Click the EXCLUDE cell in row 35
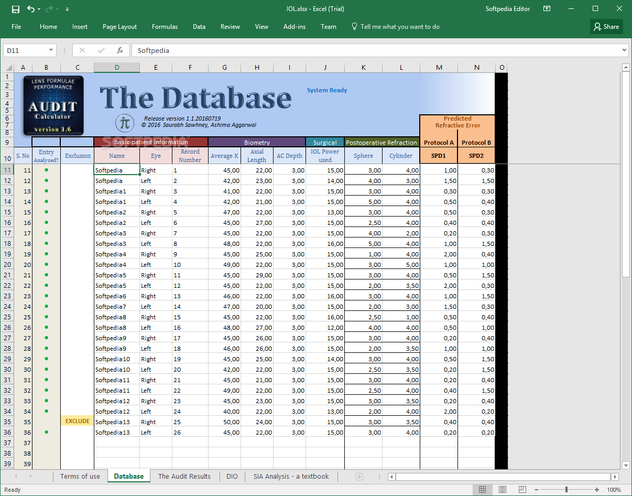The width and height of the screenshot is (632, 496). click(78, 421)
